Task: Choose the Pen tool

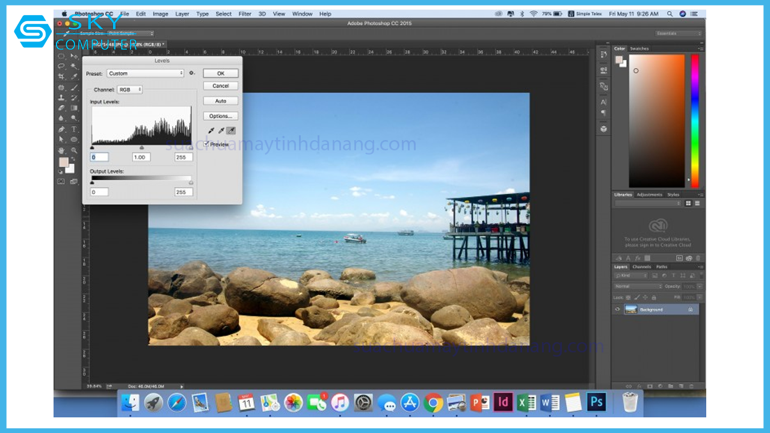Action: click(61, 129)
